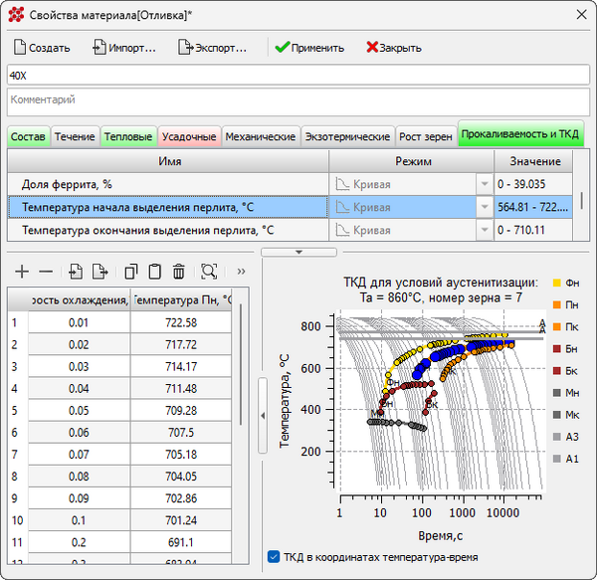The image size is (597, 580).
Task: Switch to the Состав tab
Action: click(28, 136)
